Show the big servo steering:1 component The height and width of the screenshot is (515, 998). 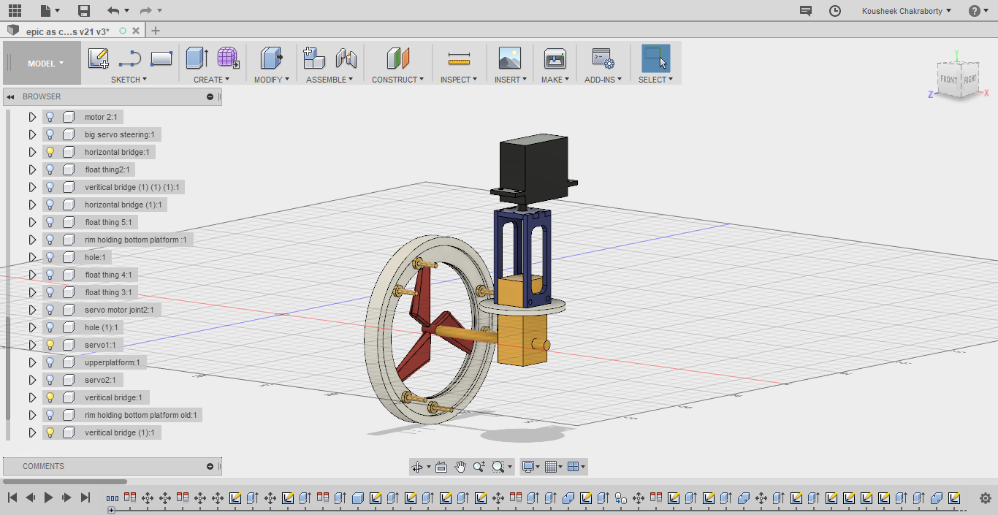pyautogui.click(x=50, y=134)
